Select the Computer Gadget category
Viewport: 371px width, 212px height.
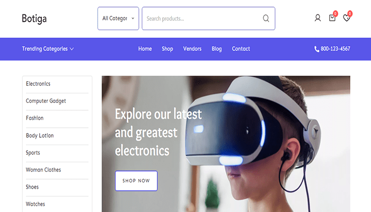tap(46, 101)
